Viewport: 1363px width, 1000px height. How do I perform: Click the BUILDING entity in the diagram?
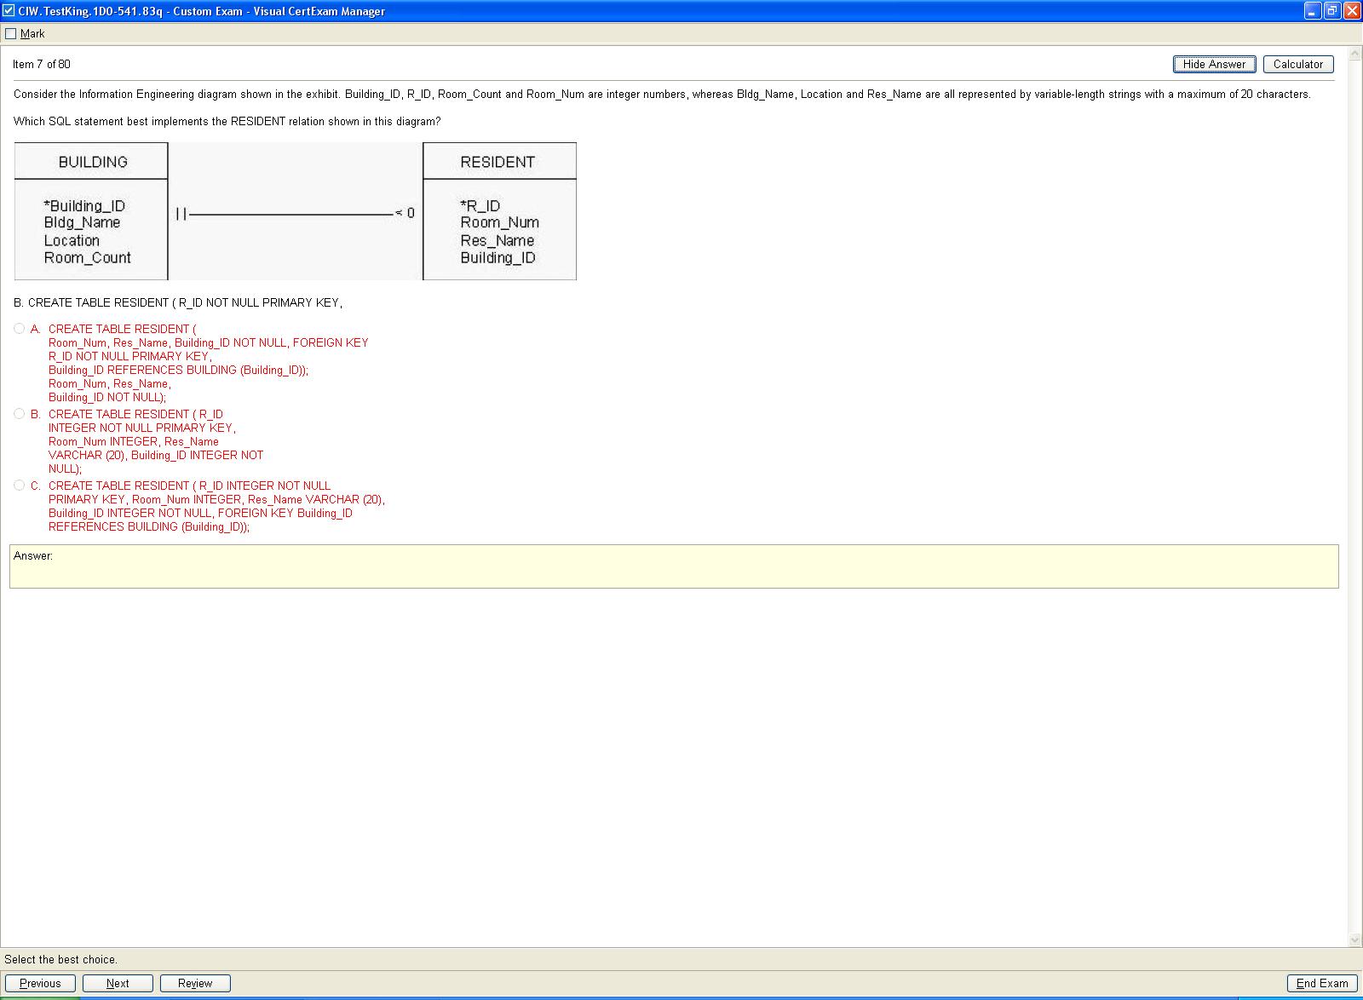tap(92, 162)
